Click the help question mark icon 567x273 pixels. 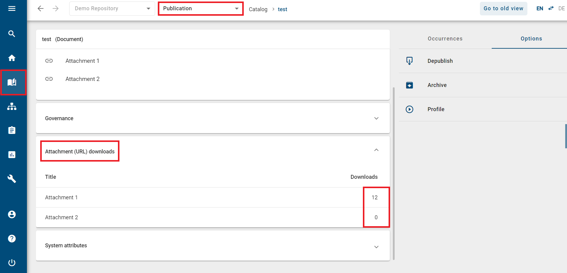pos(12,238)
